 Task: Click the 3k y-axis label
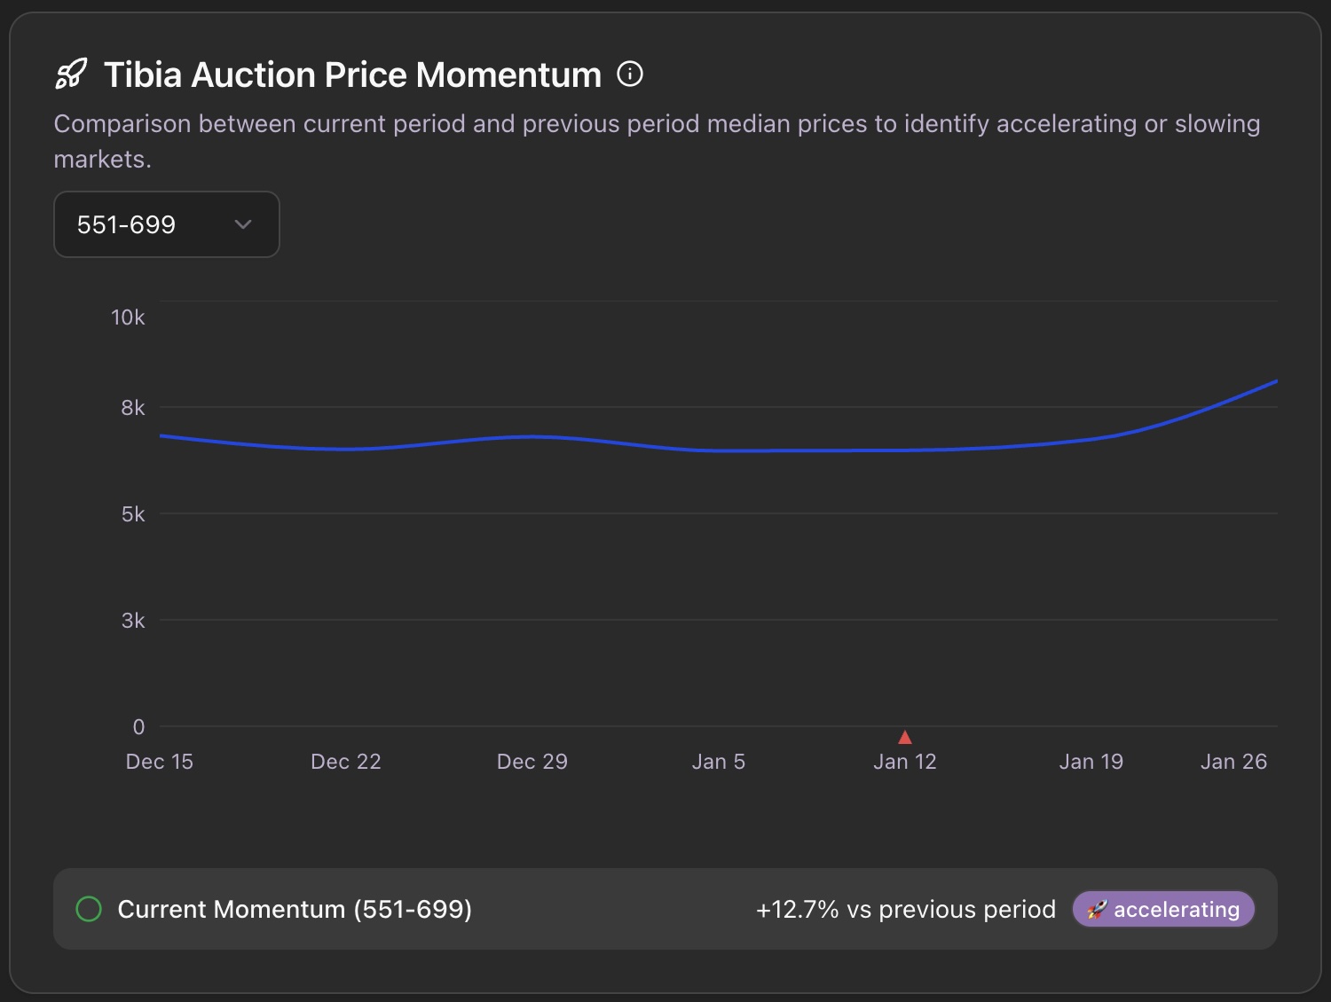(133, 621)
